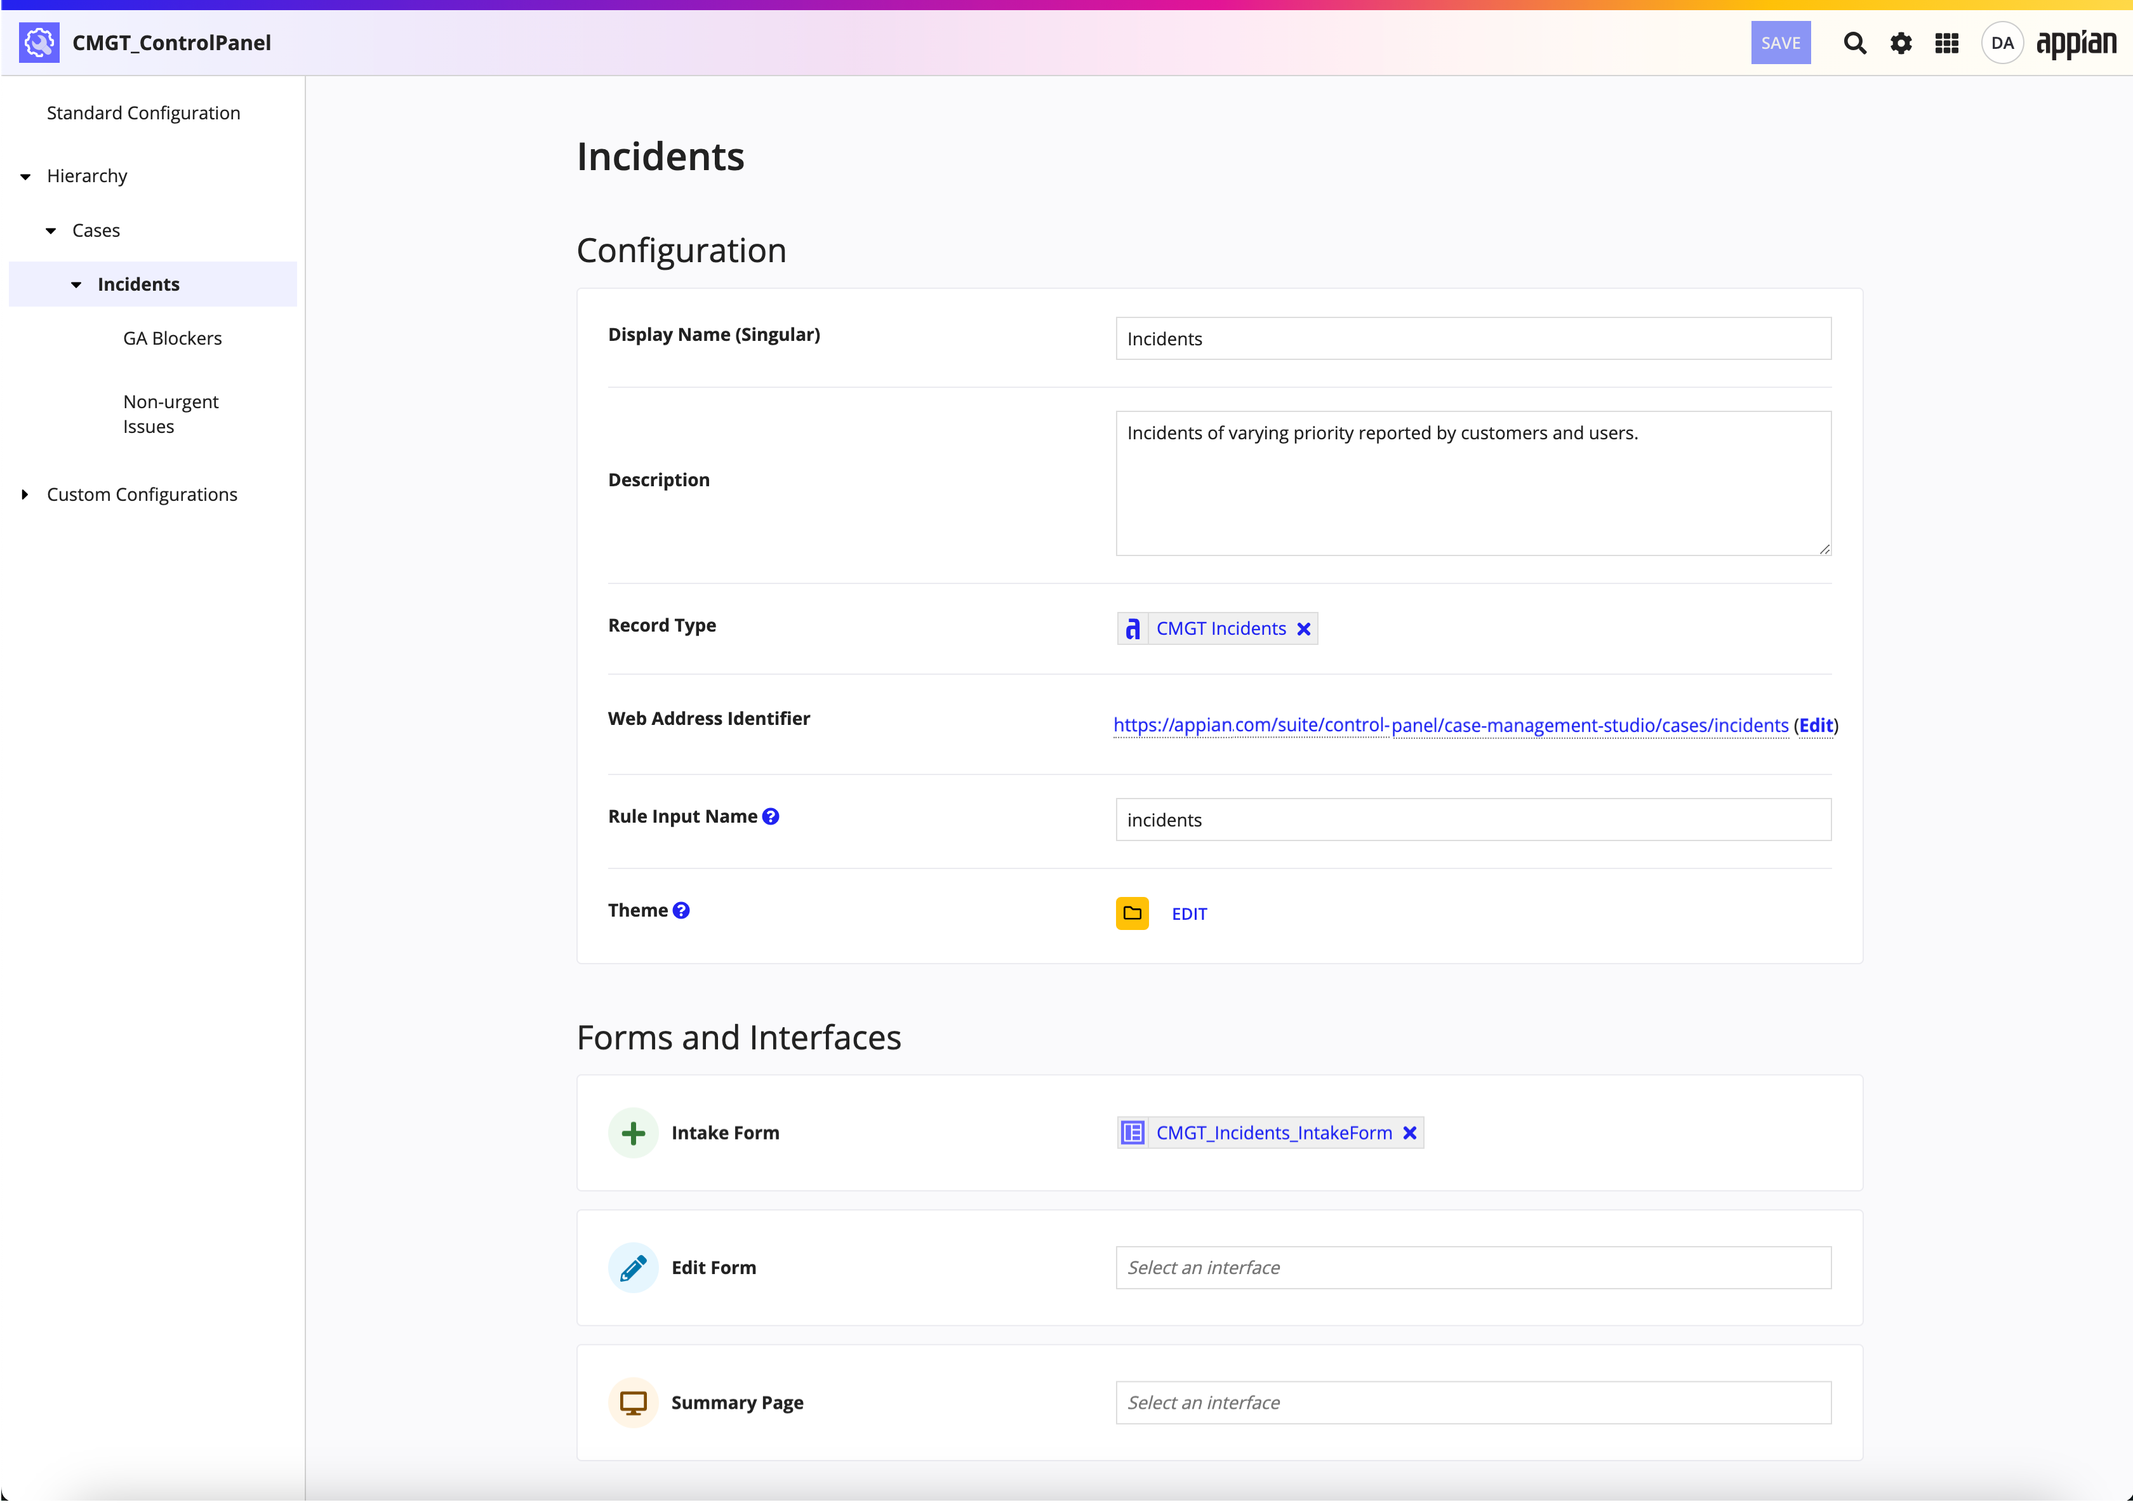Open the incidents web address link
The width and height of the screenshot is (2133, 1507).
click(1450, 726)
